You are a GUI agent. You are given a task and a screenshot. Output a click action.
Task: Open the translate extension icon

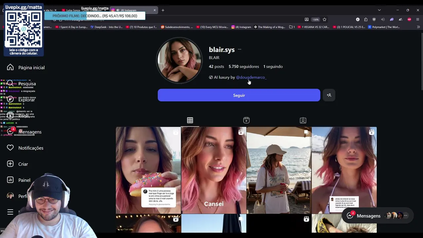(400, 20)
